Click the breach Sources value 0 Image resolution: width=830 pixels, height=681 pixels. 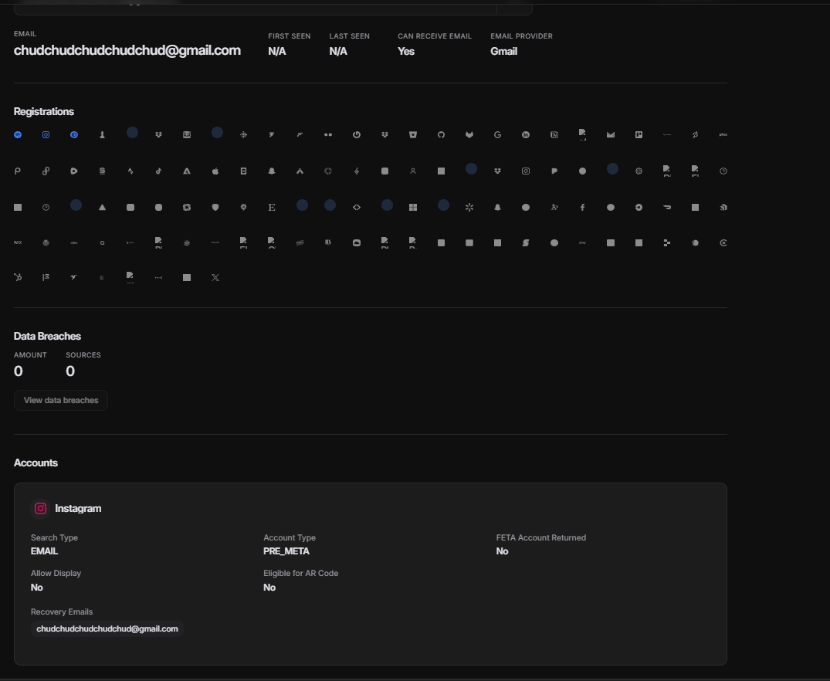[x=69, y=371]
